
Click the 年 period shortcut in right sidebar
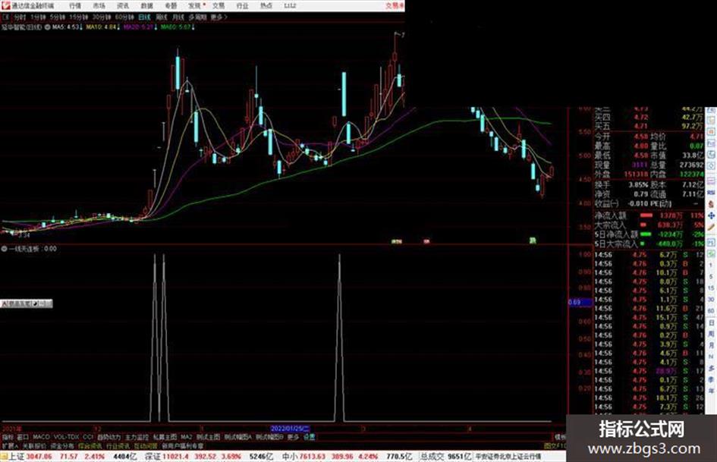coord(711,391)
